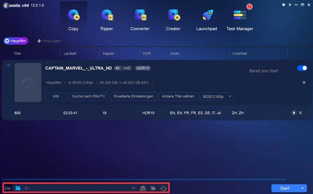This screenshot has height=194, width=313.
Task: Play preview of title 800
Action: click(294, 113)
